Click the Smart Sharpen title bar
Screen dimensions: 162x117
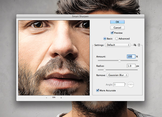(x=80, y=16)
